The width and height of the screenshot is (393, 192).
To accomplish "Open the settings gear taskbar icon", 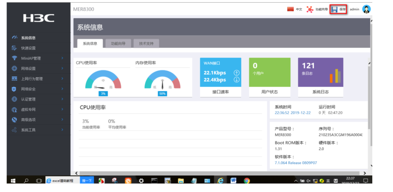I will tap(141, 181).
